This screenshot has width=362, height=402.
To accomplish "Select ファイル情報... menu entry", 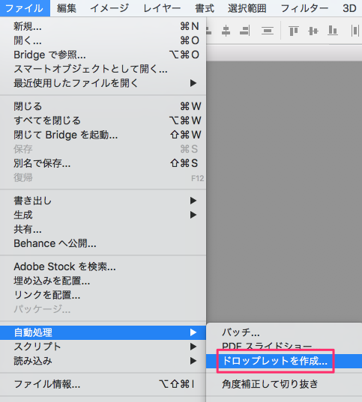I will [103, 384].
